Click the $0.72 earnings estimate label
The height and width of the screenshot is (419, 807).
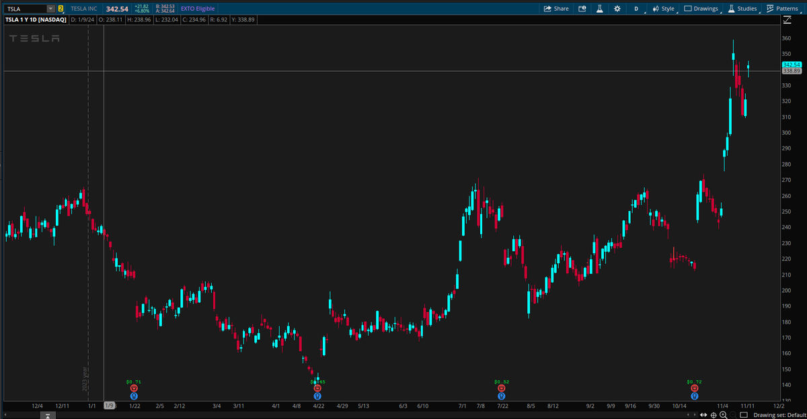pyautogui.click(x=694, y=381)
